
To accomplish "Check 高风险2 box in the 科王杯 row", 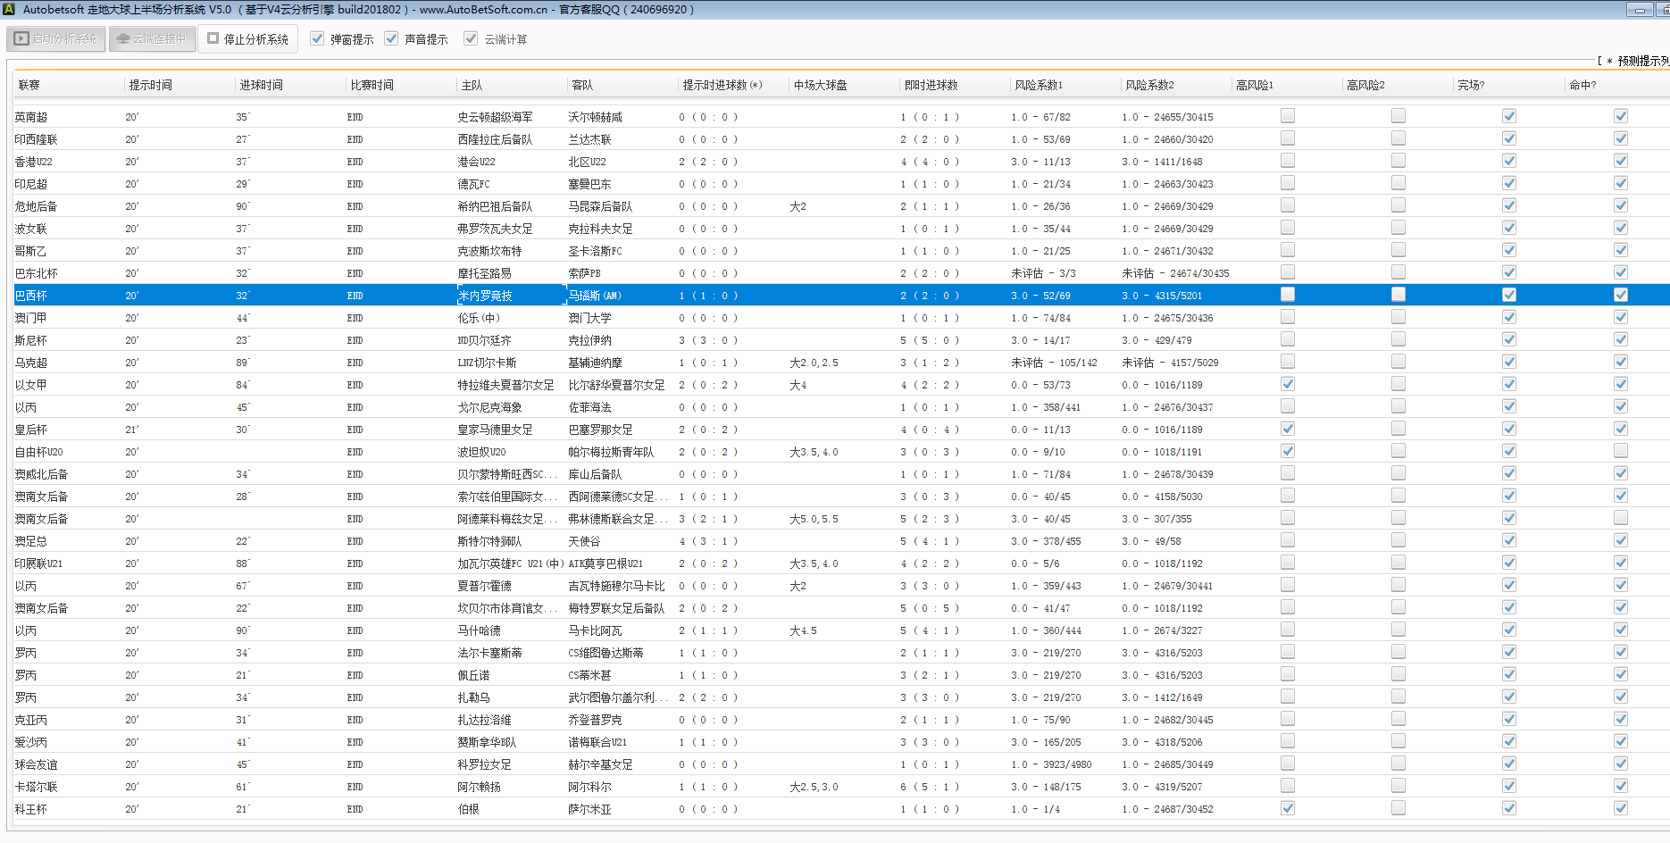I will (x=1398, y=808).
